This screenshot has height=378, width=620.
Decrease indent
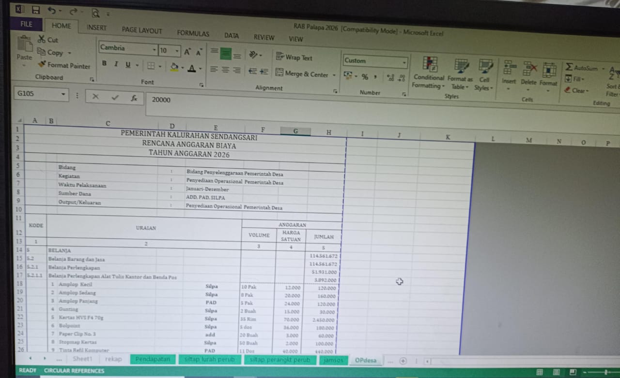[252, 71]
